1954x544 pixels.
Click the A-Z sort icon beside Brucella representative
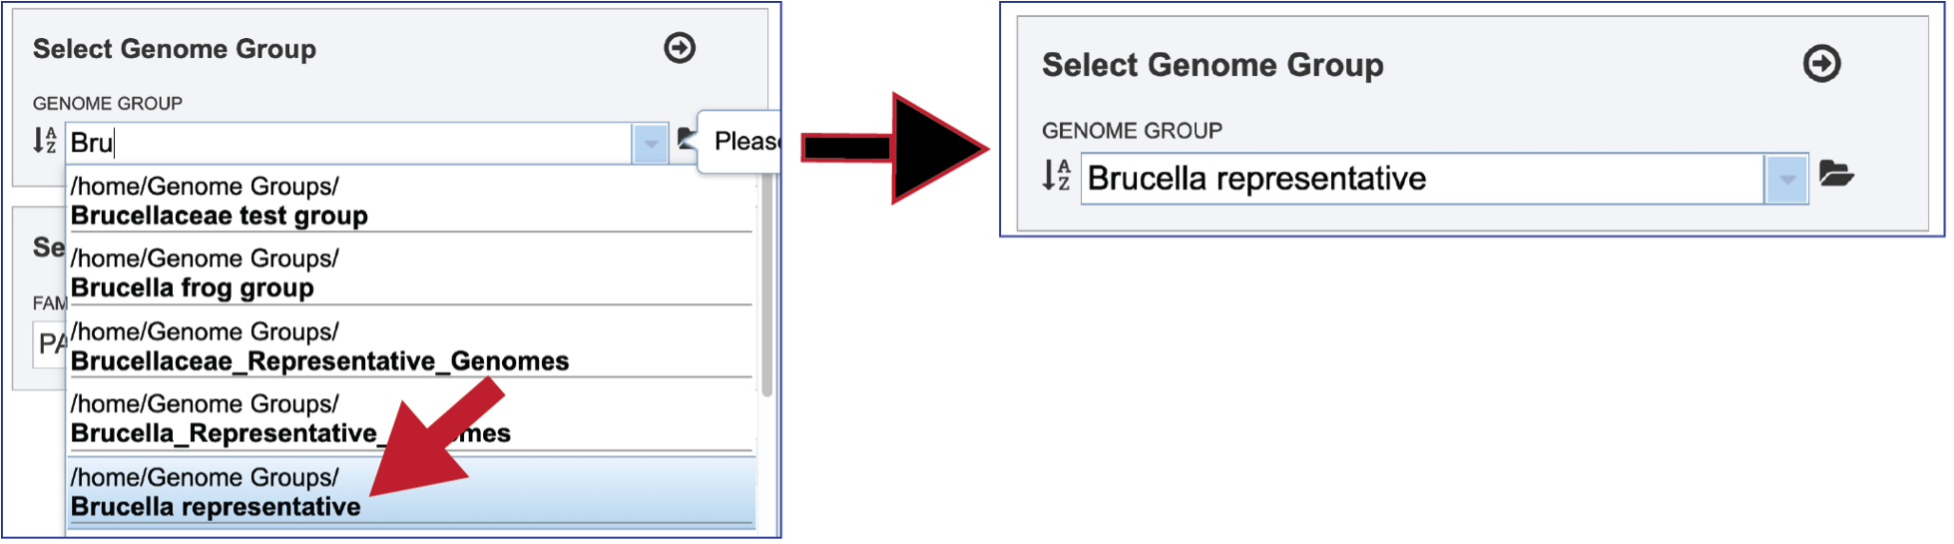click(1057, 175)
